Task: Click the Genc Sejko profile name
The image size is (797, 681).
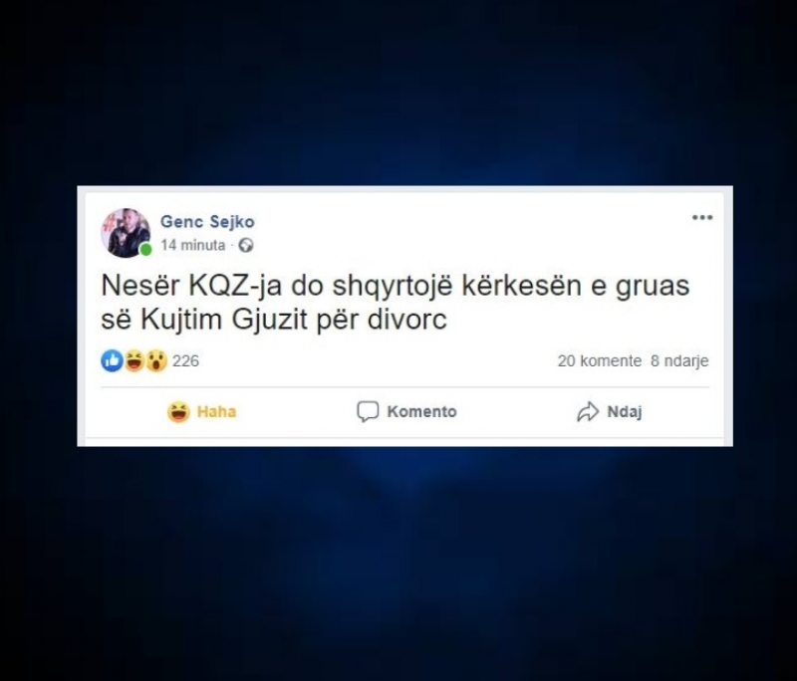Action: pyautogui.click(x=207, y=222)
